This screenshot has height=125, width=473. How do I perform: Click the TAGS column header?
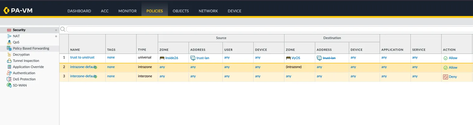(111, 50)
